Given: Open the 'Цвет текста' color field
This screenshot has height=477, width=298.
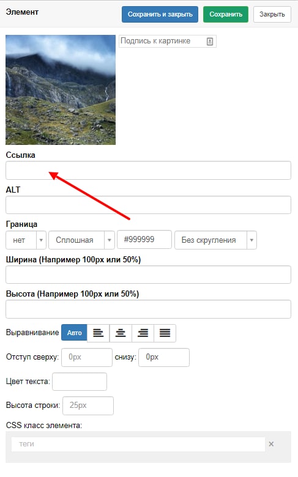Looking at the screenshot, I should pyautogui.click(x=80, y=382).
